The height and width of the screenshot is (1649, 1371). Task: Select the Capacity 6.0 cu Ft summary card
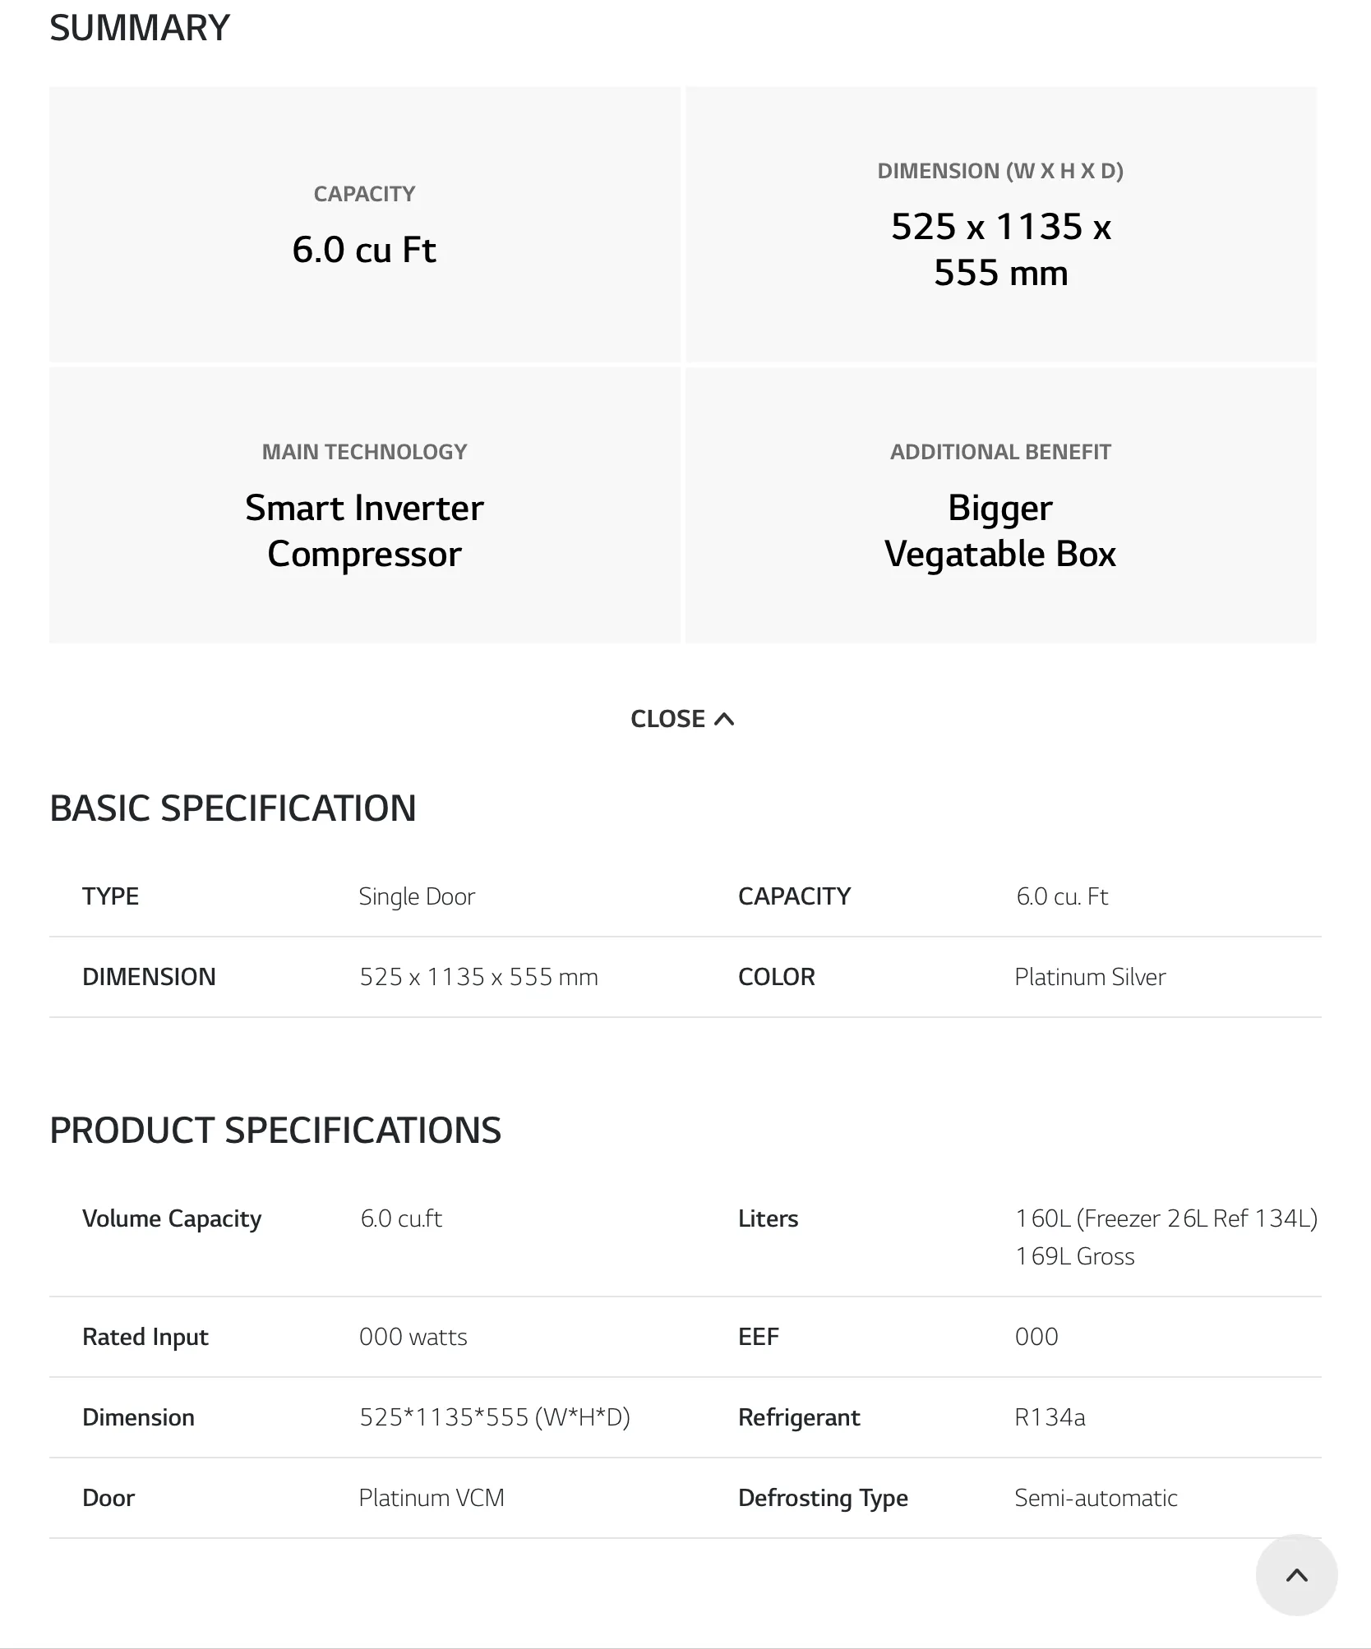point(365,224)
